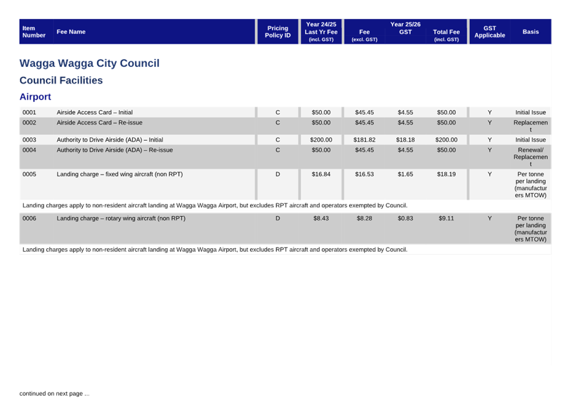Click the 'Wagga Wagga City Council' heading
Image resolution: width=570 pixels, height=403 pixels.
pyautogui.click(x=90, y=63)
